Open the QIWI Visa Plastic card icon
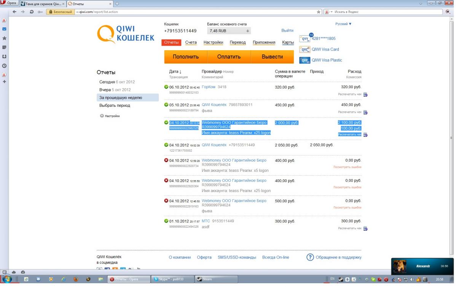 pyautogui.click(x=305, y=60)
